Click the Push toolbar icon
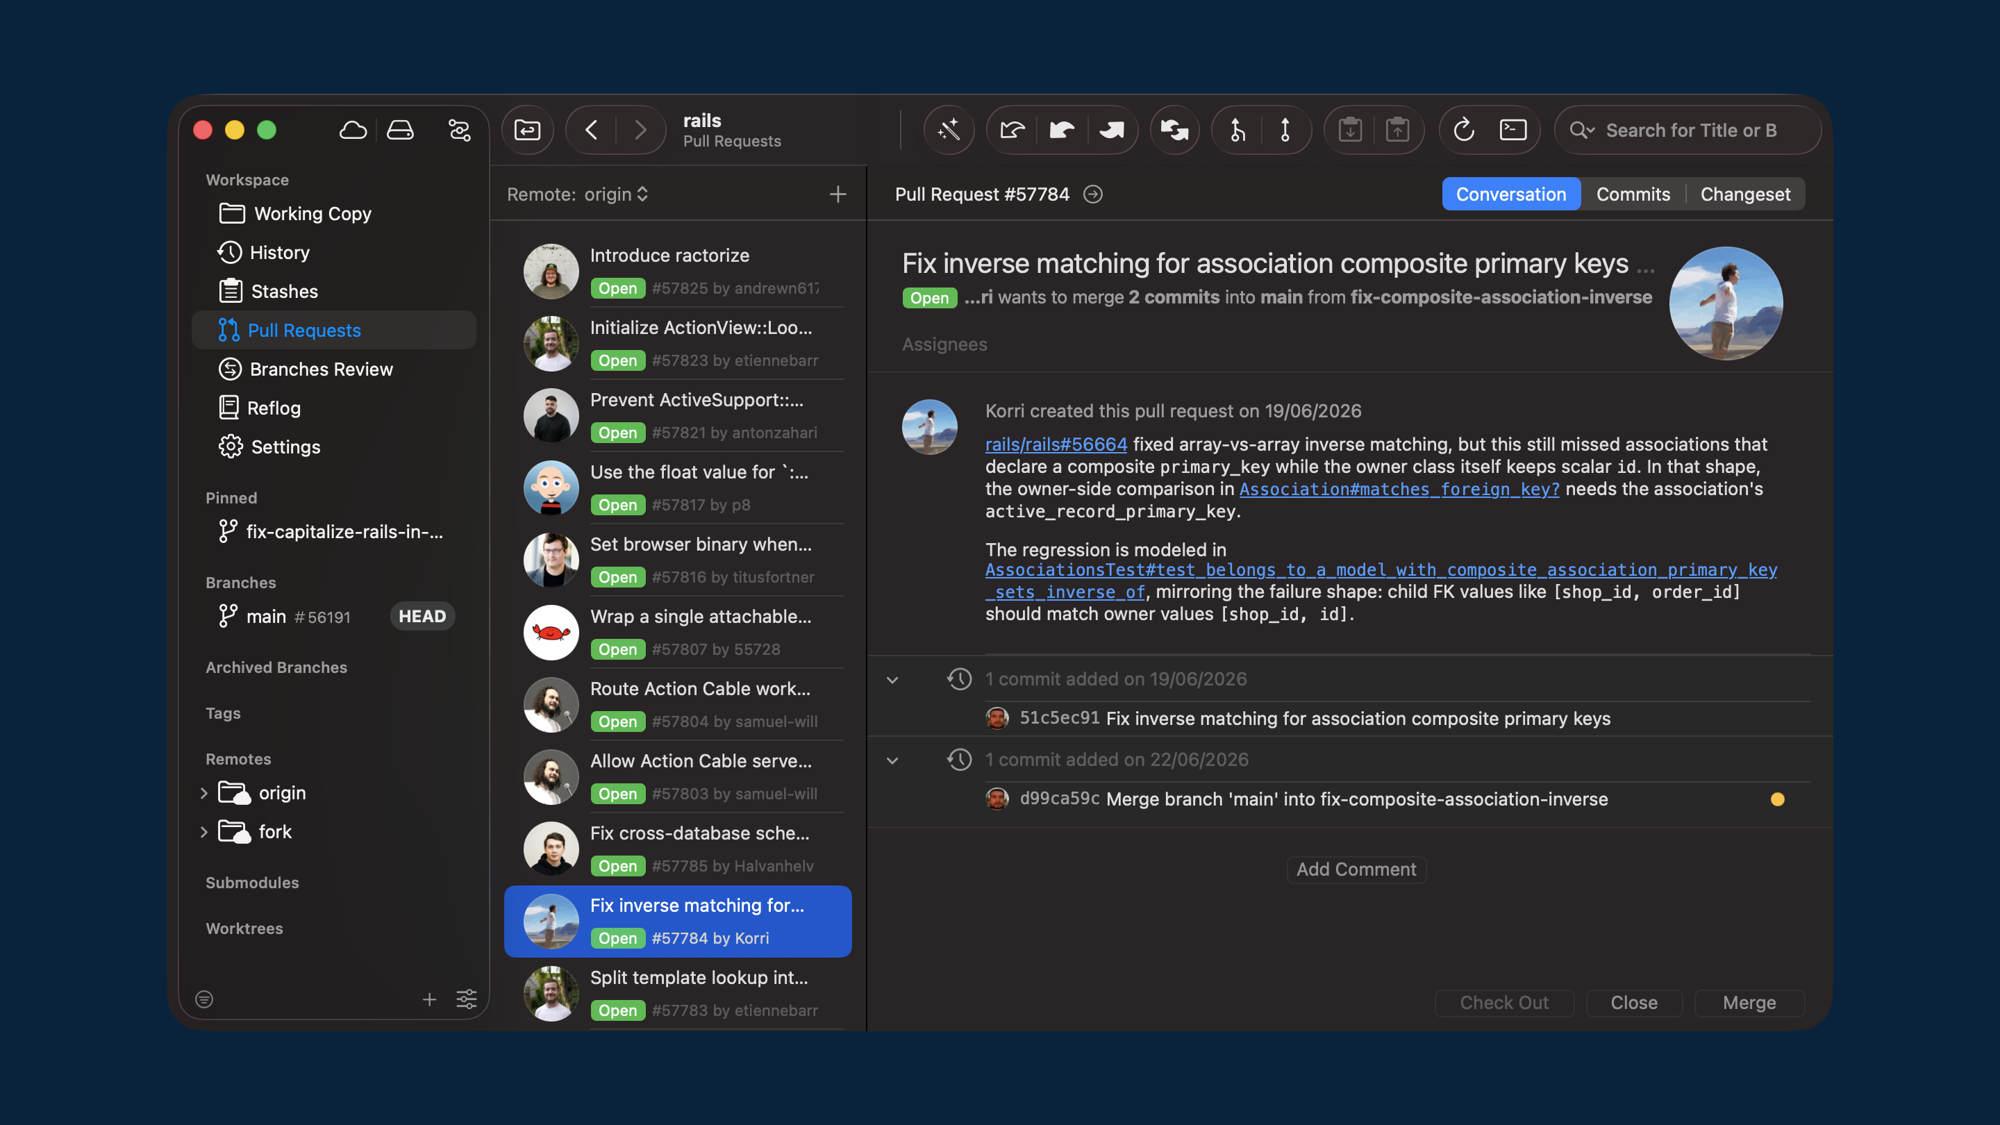Screen dimensions: 2000x1125 pyautogui.click(x=1112, y=130)
